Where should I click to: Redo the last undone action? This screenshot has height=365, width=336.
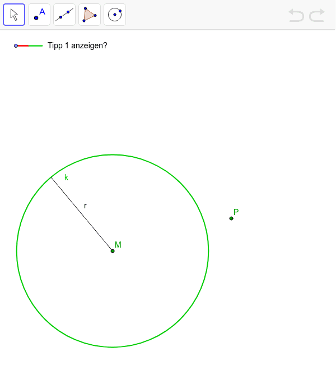point(317,15)
